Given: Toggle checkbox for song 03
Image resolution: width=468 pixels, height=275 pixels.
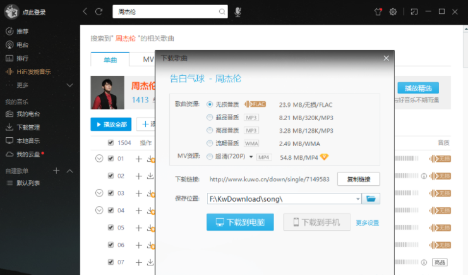Looking at the screenshot, I should [x=111, y=193].
